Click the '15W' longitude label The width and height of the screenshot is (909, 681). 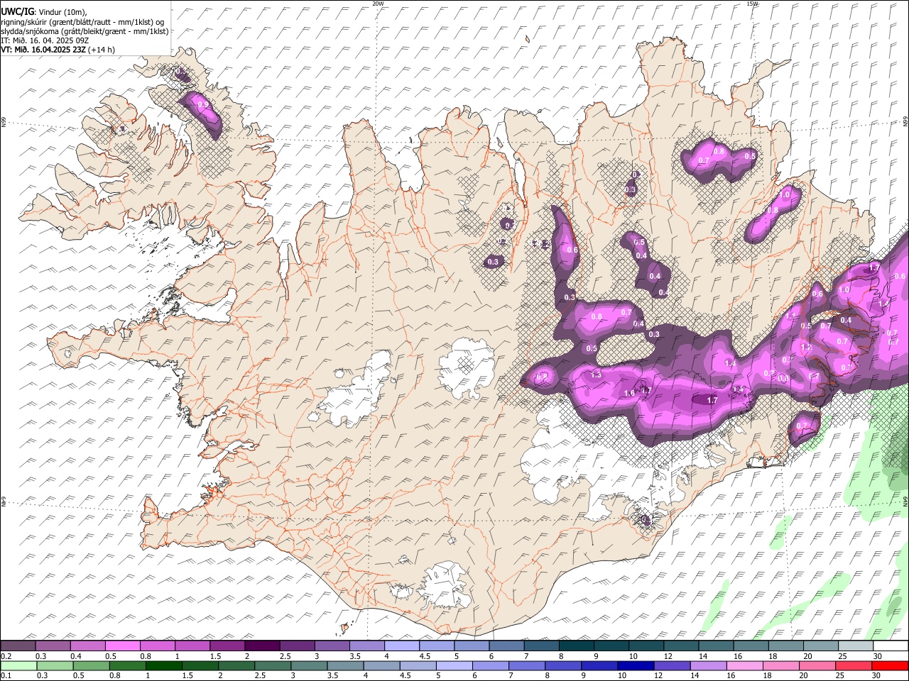pyautogui.click(x=752, y=4)
